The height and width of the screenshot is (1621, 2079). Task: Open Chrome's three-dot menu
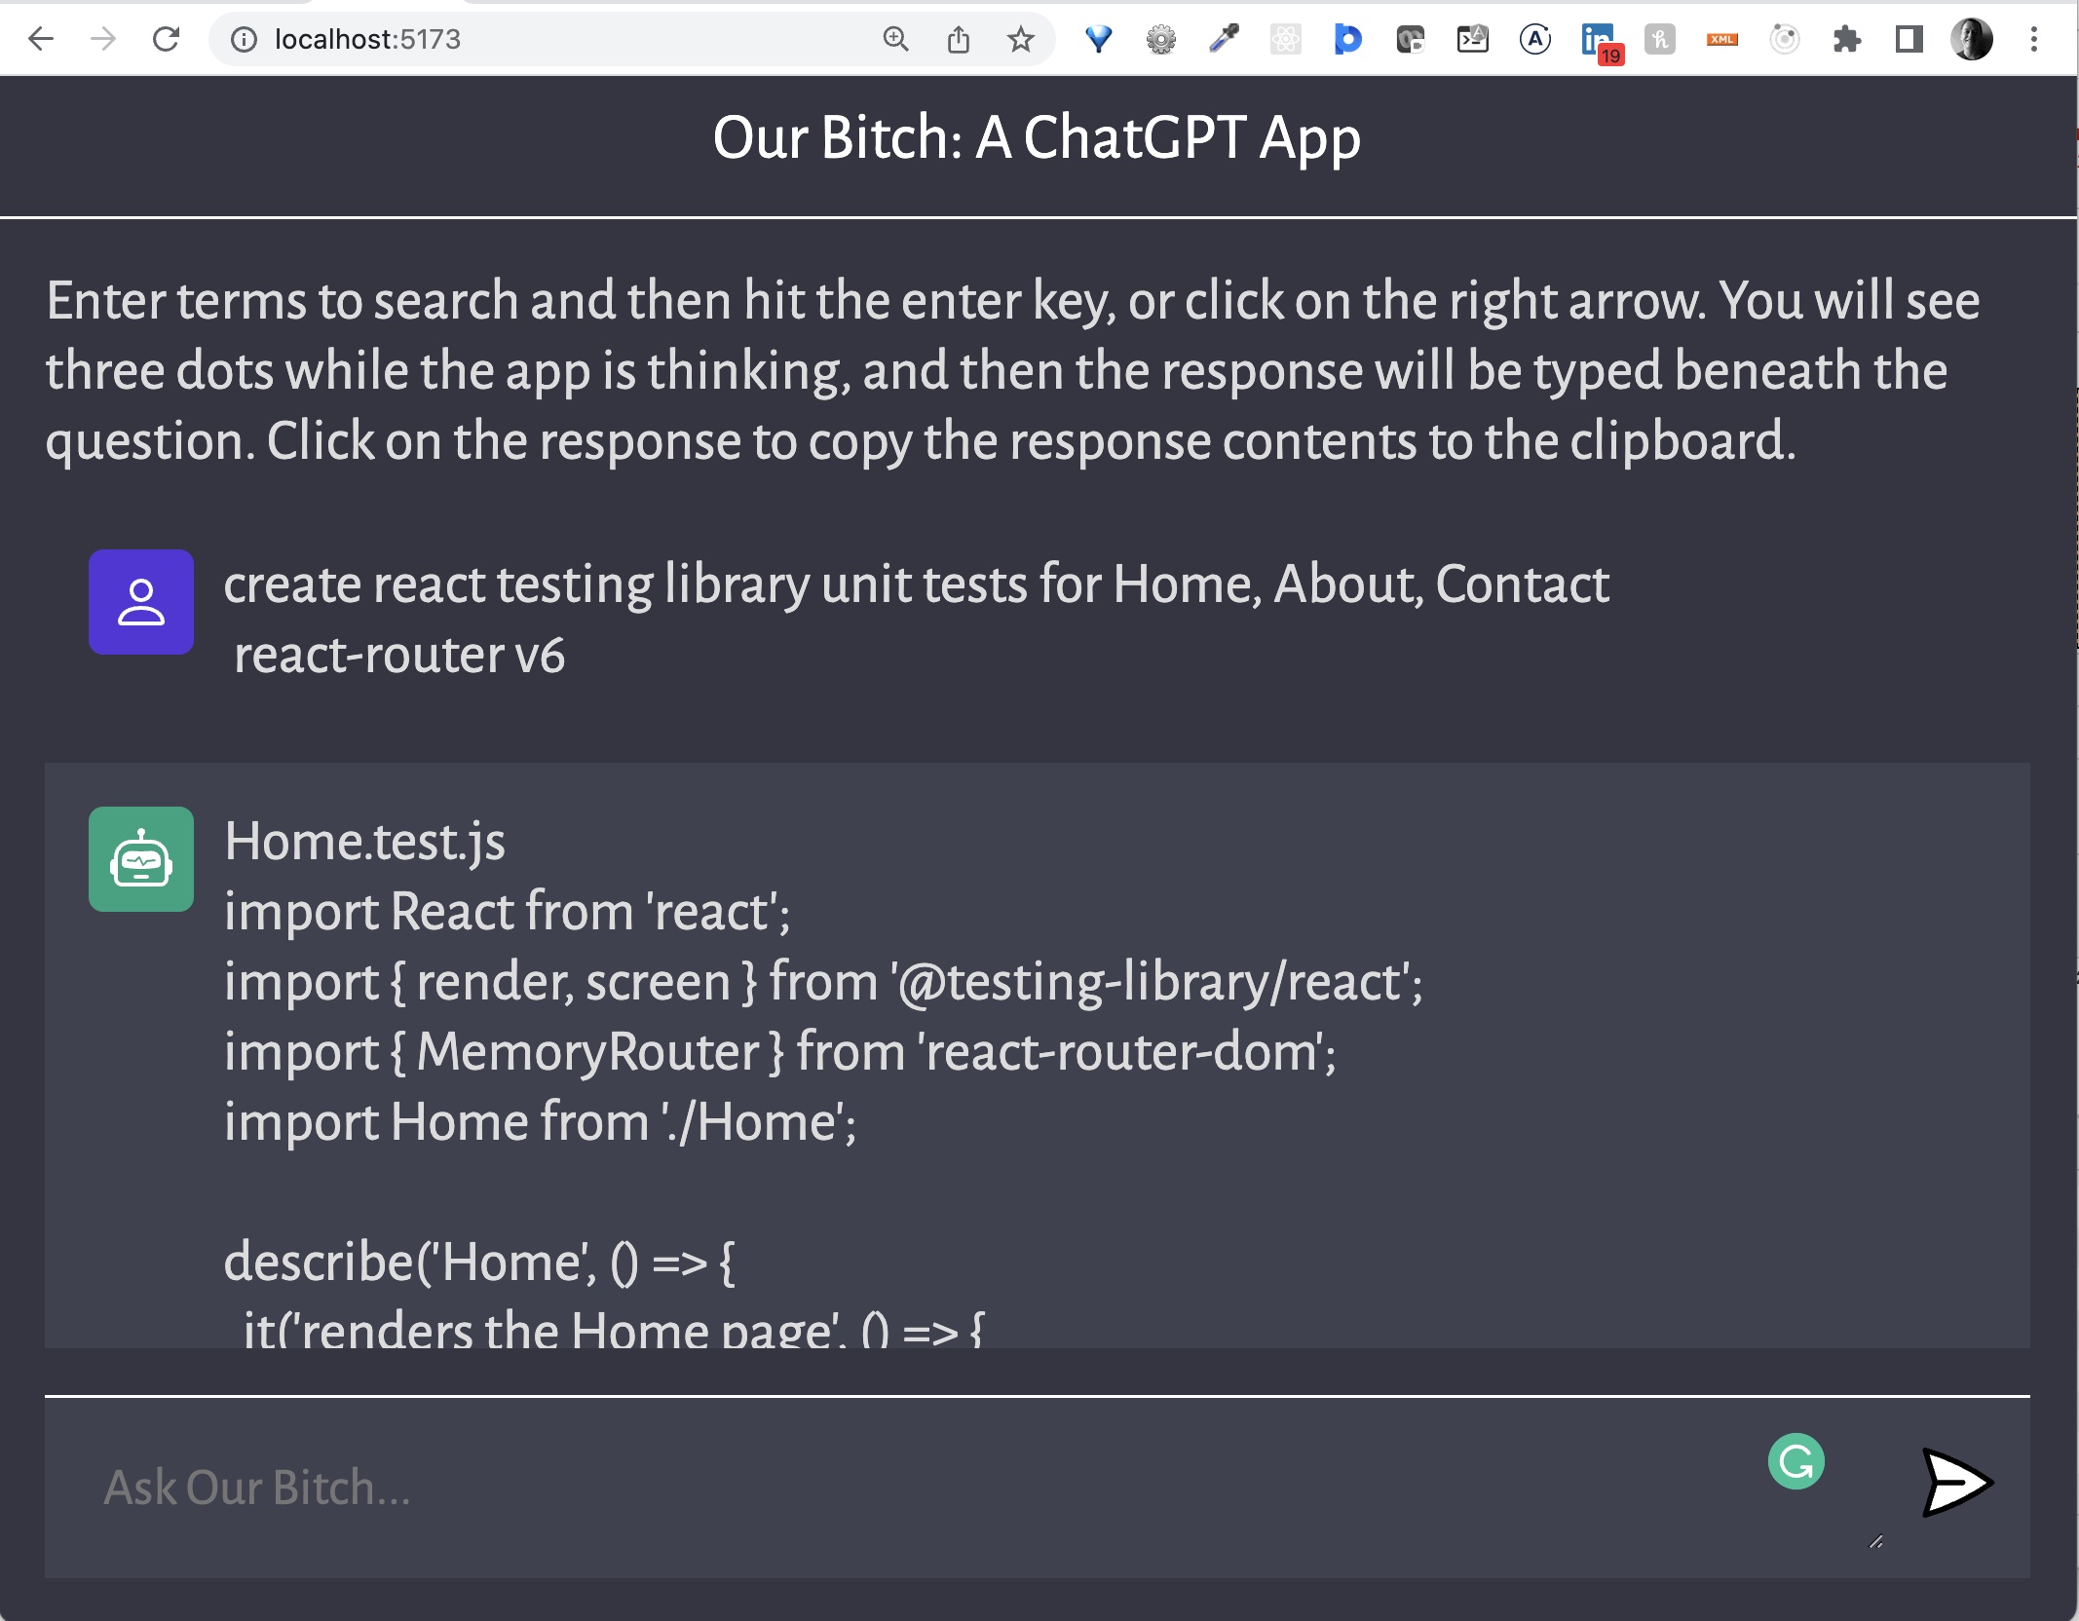2032,39
